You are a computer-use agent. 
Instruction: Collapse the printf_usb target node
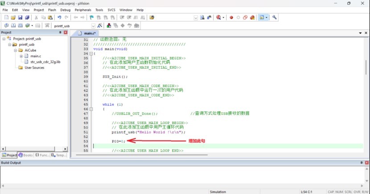tap(10, 44)
